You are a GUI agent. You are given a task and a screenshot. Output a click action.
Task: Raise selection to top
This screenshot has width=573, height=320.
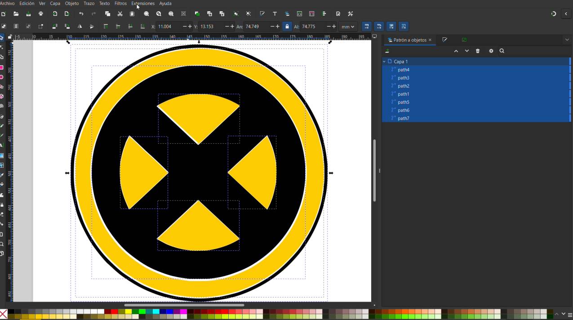pyautogui.click(x=106, y=27)
